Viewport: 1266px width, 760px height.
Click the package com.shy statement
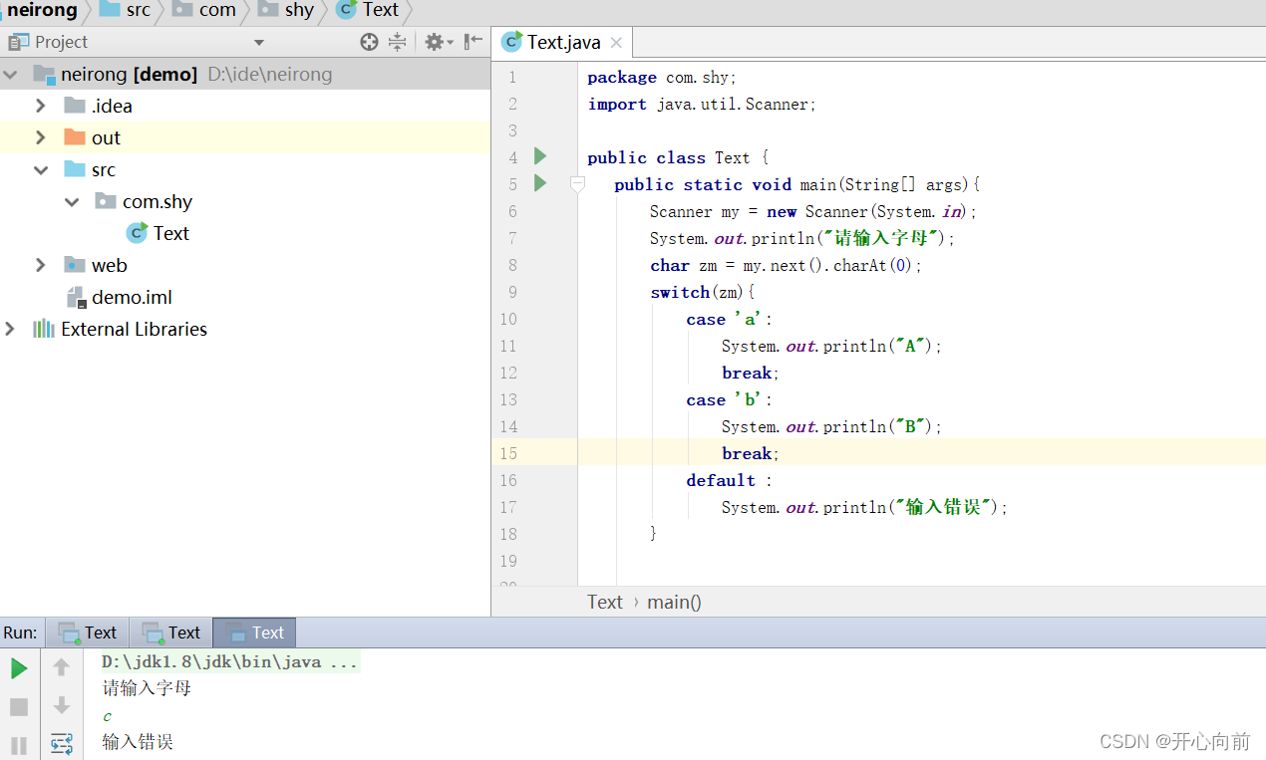[662, 77]
